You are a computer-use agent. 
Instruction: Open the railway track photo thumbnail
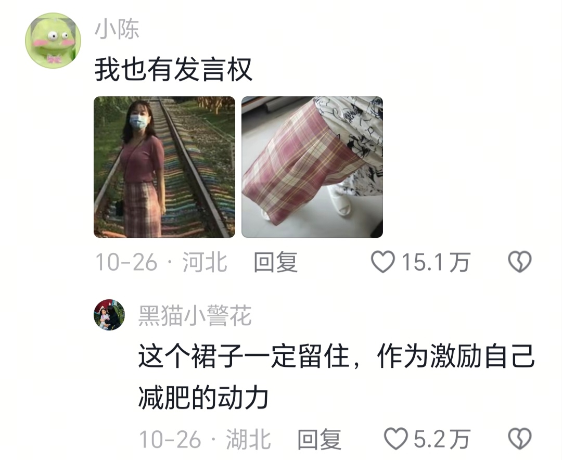(x=164, y=167)
